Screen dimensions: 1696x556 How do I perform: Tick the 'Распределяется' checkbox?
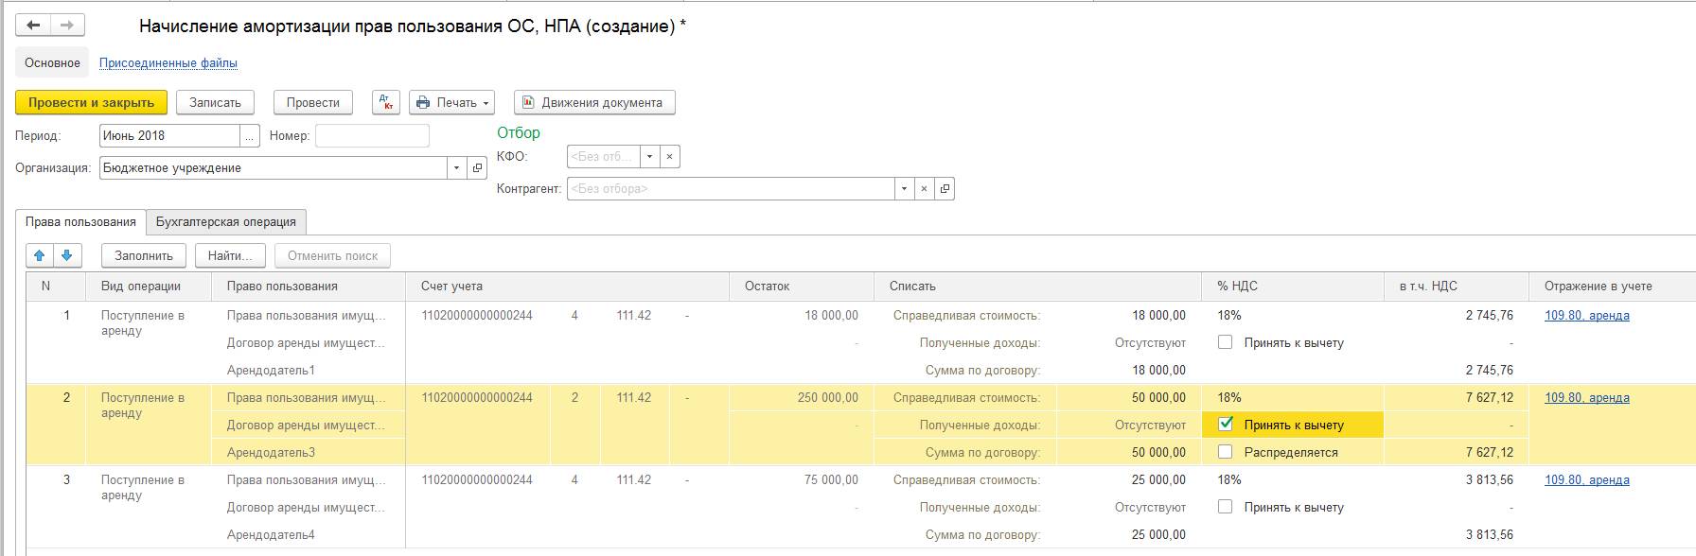1226,452
